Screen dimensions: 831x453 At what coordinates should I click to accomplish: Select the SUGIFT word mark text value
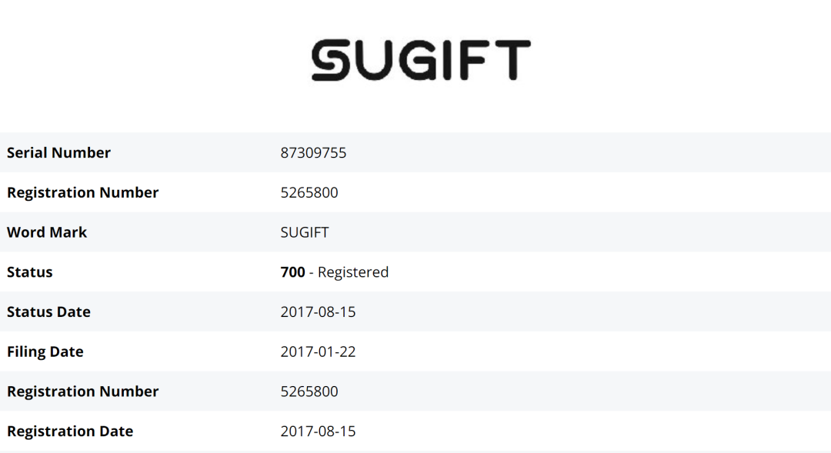305,232
